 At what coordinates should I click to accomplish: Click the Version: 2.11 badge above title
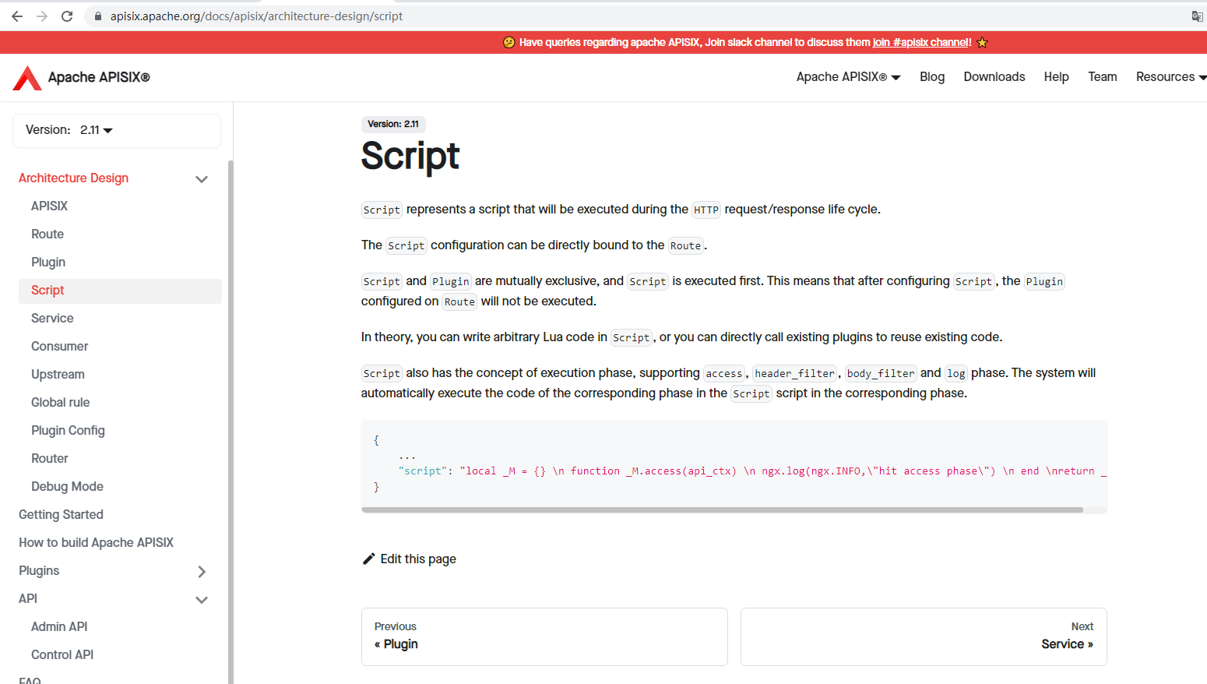click(x=393, y=124)
